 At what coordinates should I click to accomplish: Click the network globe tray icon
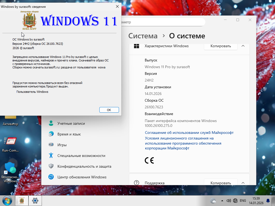[235, 201]
